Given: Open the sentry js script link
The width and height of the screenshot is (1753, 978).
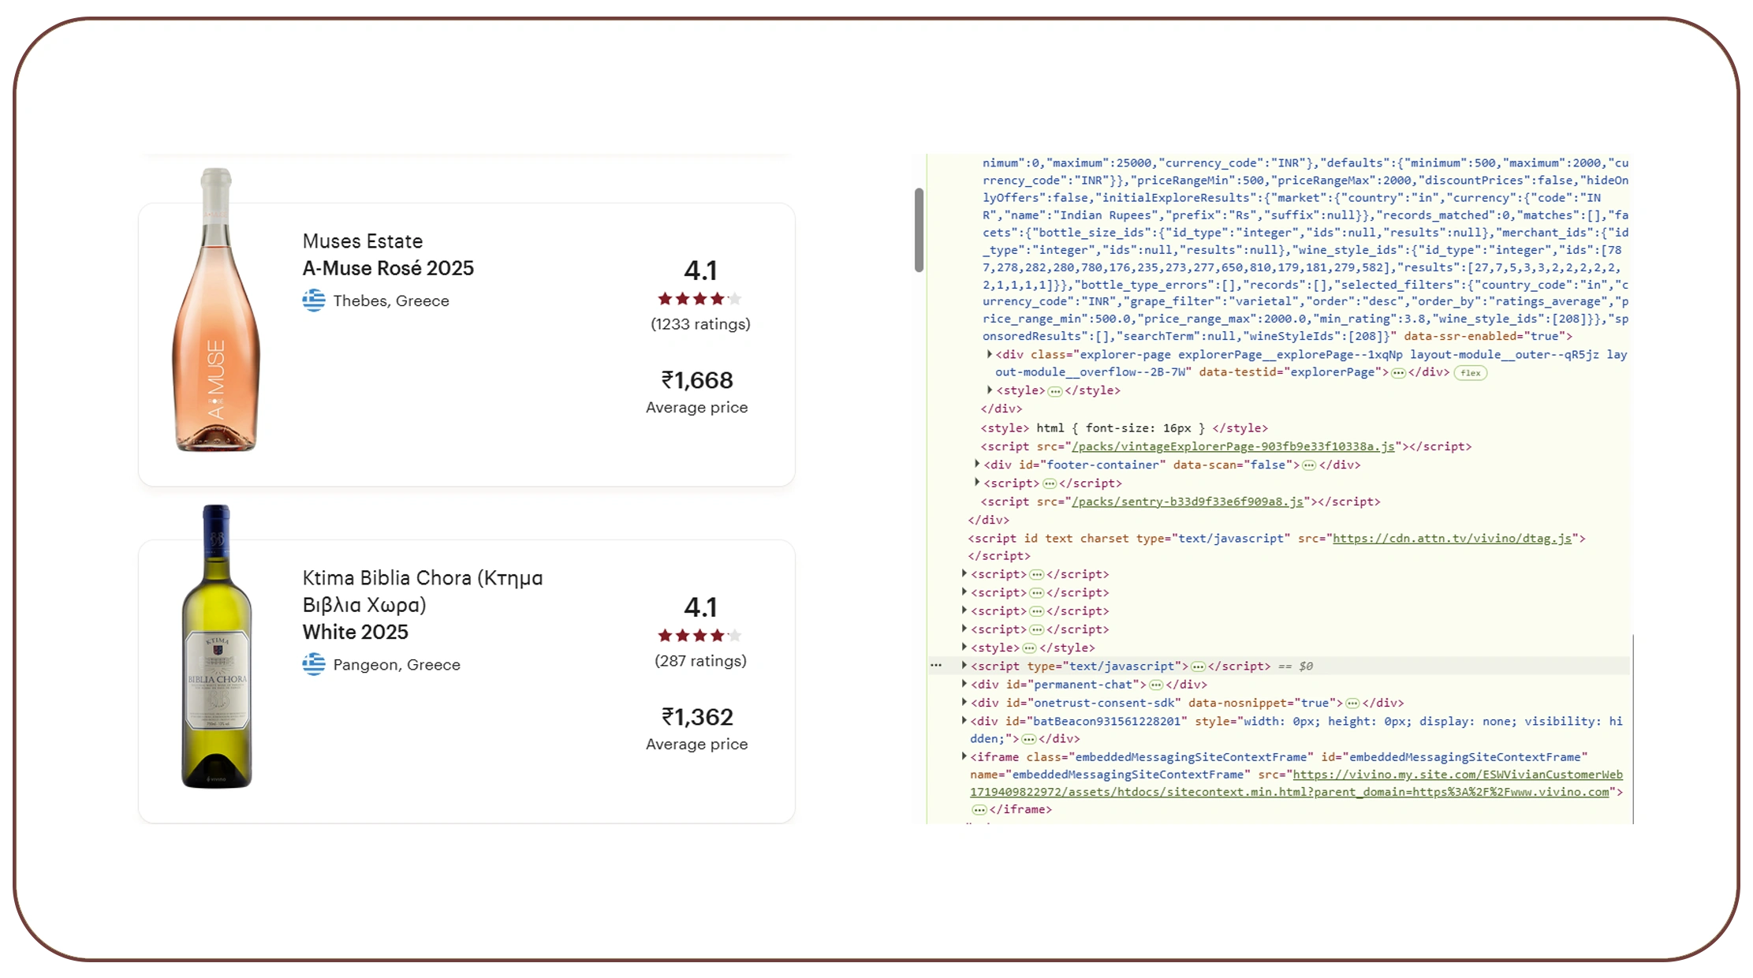Looking at the screenshot, I should point(1187,502).
